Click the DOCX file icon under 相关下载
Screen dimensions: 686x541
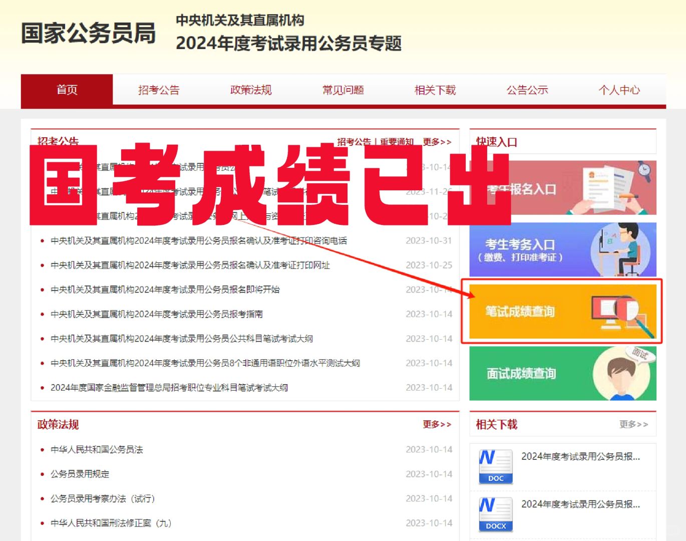(x=496, y=513)
